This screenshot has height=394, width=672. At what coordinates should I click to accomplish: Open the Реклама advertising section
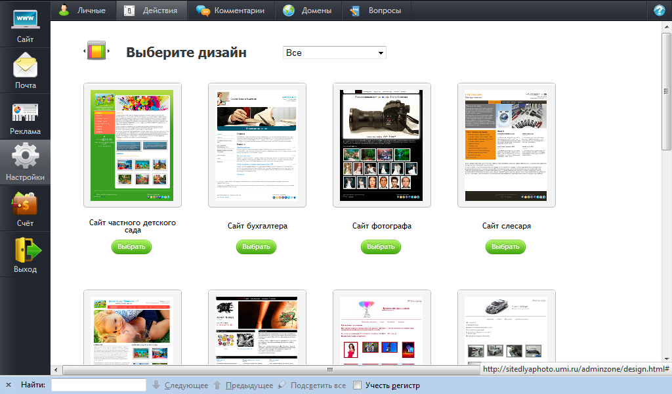tap(26, 116)
